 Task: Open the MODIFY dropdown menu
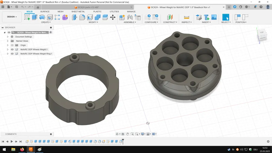93,22
